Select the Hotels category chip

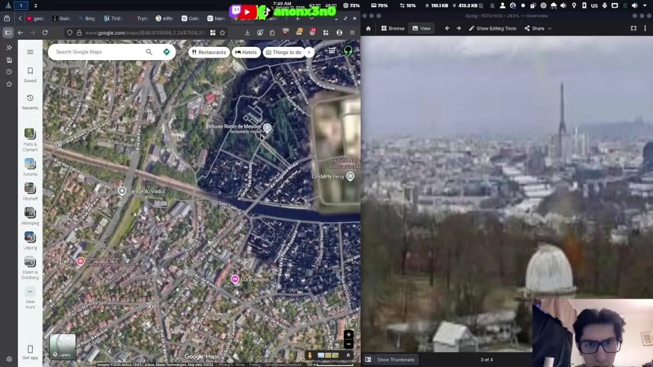[245, 52]
